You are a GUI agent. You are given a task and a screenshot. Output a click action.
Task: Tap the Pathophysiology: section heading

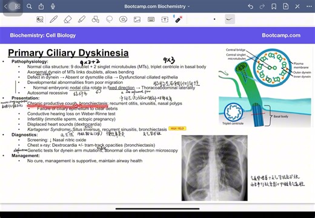[x=30, y=62]
